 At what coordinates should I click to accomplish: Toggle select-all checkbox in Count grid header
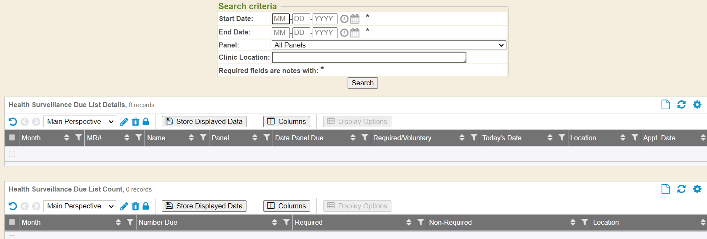pyautogui.click(x=12, y=222)
